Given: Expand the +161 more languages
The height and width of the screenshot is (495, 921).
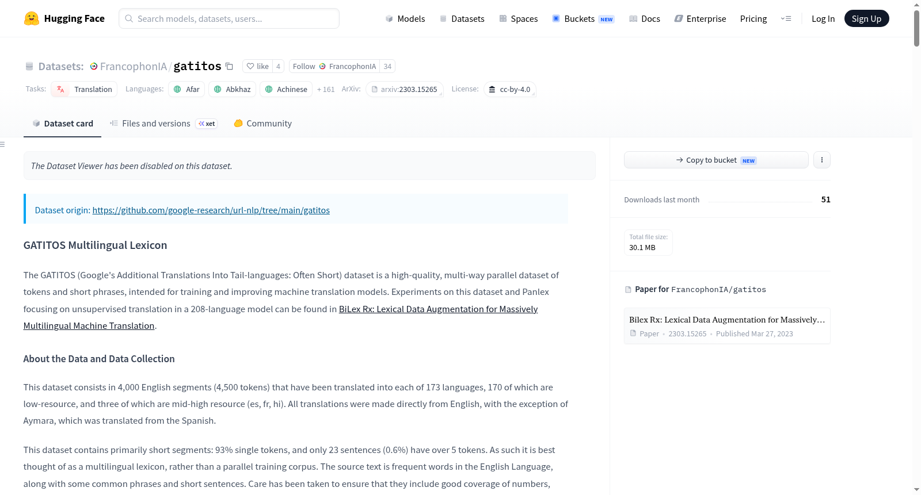Looking at the screenshot, I should (x=326, y=89).
